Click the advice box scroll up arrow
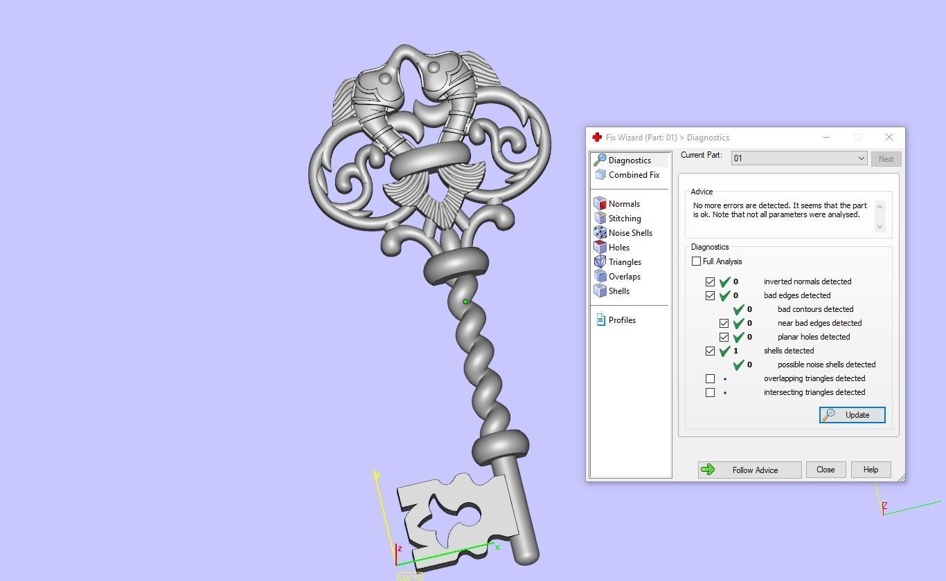 tap(880, 206)
